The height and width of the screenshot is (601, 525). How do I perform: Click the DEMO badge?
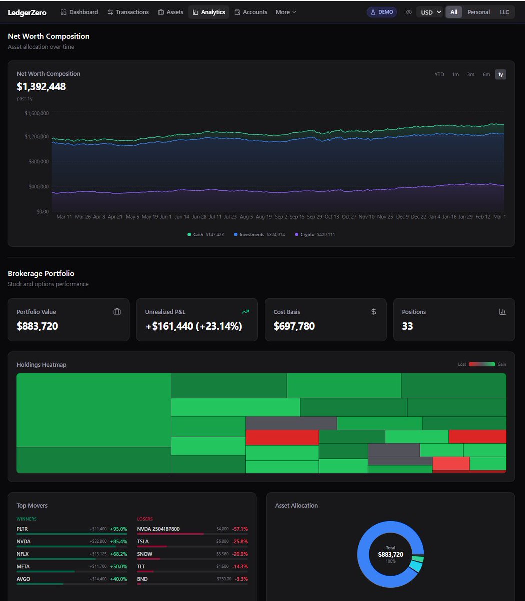[382, 12]
